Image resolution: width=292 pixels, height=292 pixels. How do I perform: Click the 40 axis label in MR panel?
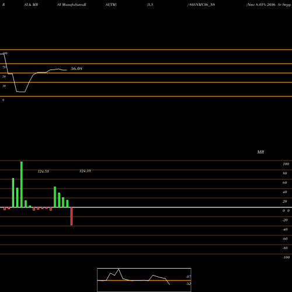[285, 192]
